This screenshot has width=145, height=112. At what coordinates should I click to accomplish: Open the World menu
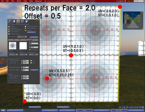coord(19,1)
